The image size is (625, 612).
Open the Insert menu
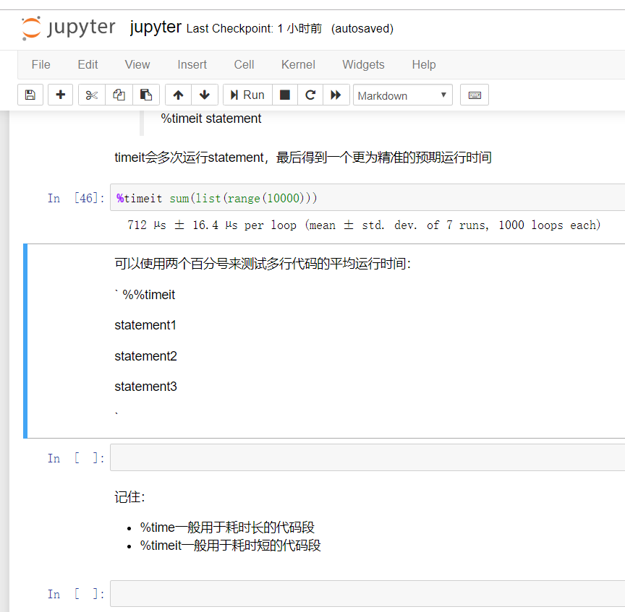192,64
